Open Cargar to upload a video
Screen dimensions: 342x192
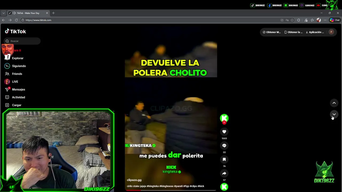click(17, 105)
